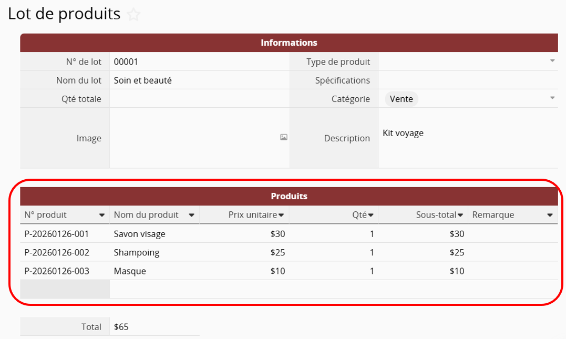
Task: Open Nom du produit column filter arrow
Action: click(x=191, y=215)
